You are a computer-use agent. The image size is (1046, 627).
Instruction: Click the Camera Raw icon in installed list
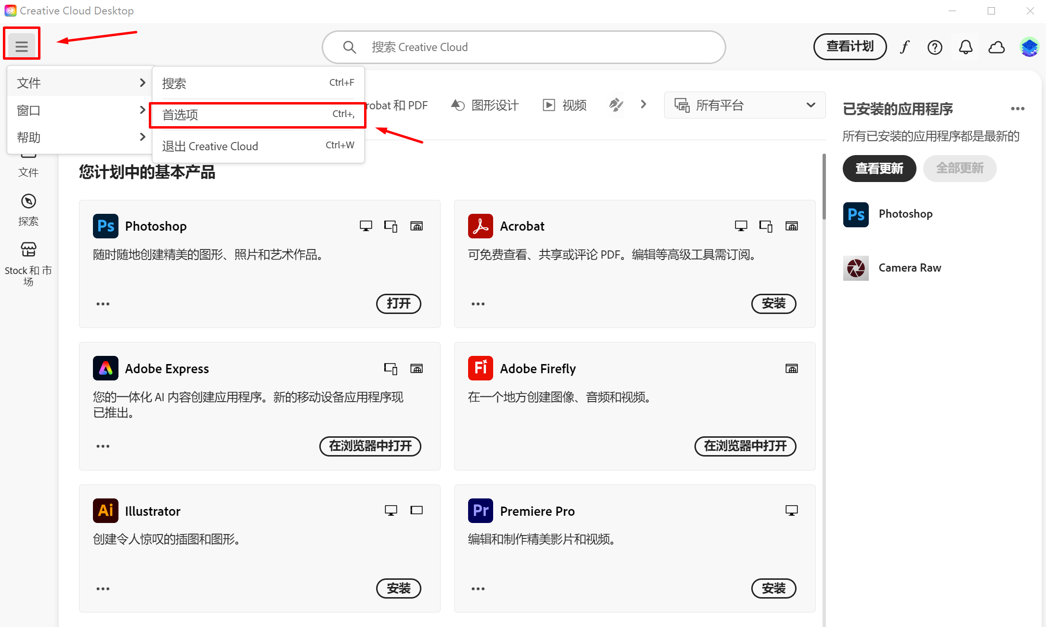coord(856,268)
